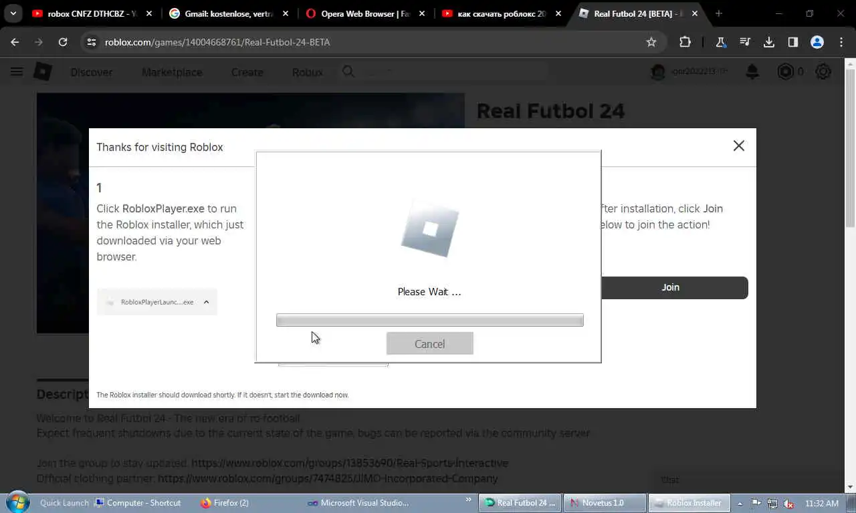
Task: Open Robux in Roblox navigation
Action: [307, 72]
